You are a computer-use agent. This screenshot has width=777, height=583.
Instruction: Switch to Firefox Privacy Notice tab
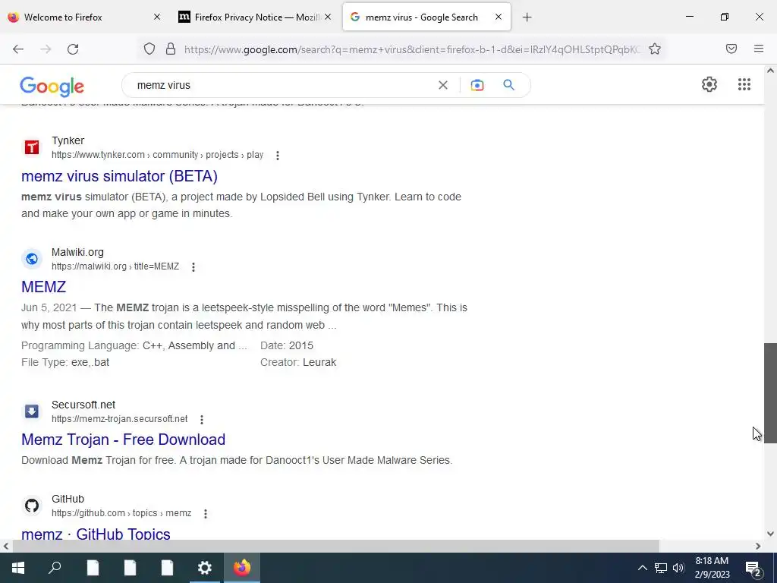tap(253, 17)
